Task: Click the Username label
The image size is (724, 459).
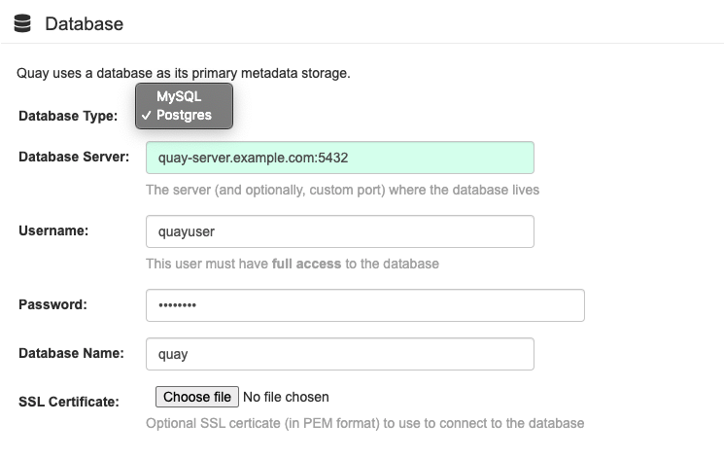Action: pyautogui.click(x=54, y=229)
